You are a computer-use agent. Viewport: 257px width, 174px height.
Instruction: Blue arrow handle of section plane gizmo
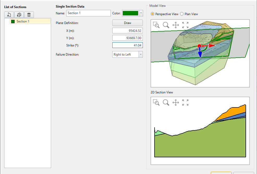[200, 55]
